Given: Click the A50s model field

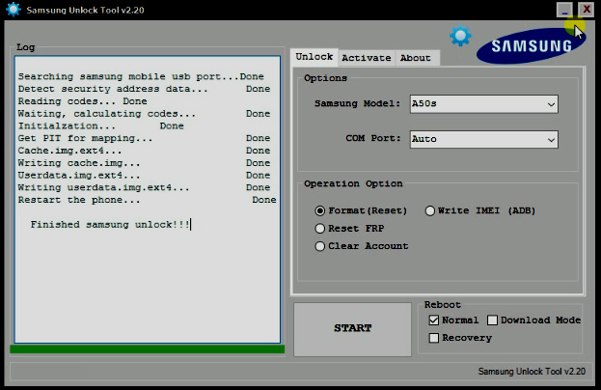Looking at the screenshot, I should click(x=483, y=104).
